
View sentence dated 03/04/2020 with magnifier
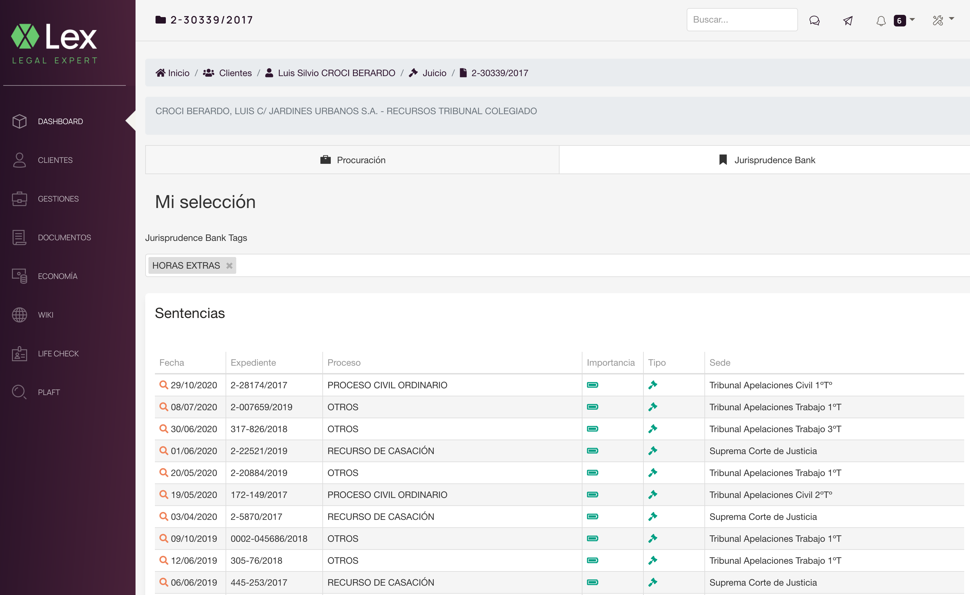164,516
